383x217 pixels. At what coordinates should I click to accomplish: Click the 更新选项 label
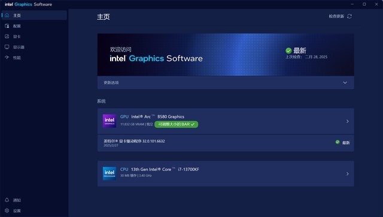point(111,82)
